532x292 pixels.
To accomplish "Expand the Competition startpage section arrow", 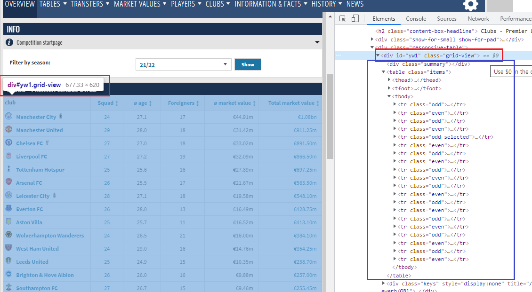I will click(317, 42).
